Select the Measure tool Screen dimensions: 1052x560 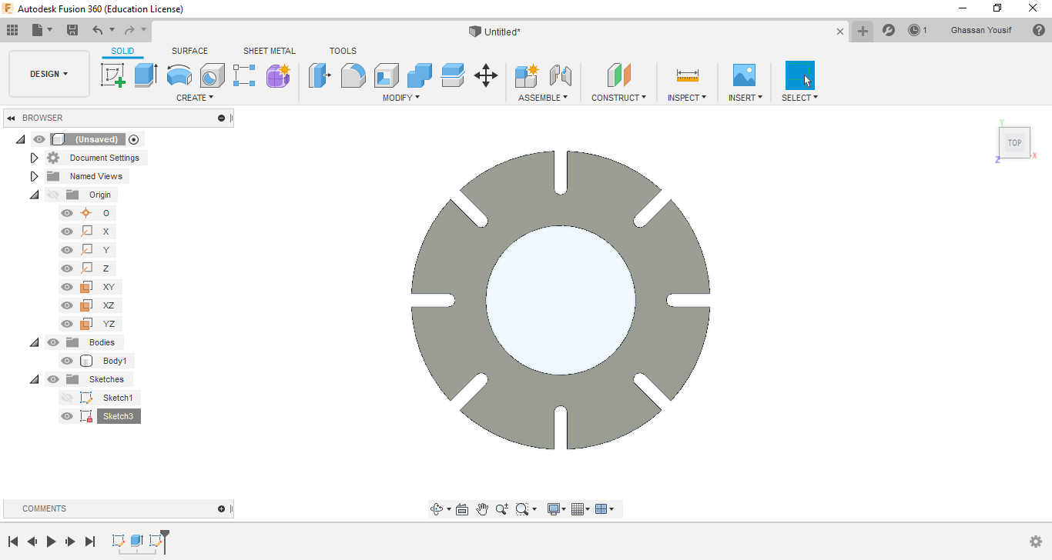pyautogui.click(x=687, y=75)
